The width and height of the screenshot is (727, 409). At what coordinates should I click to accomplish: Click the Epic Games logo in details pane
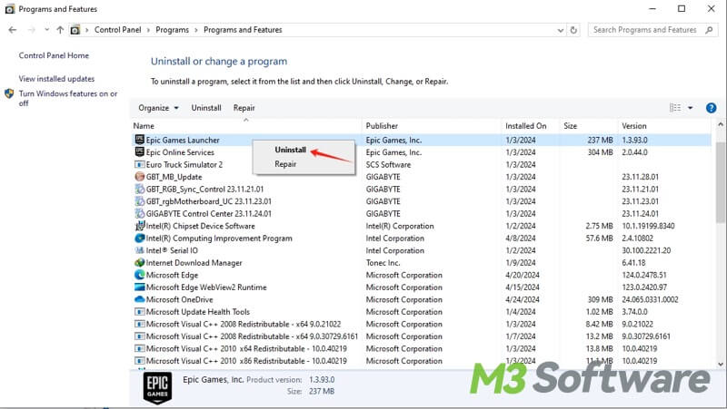(157, 388)
